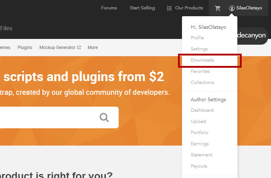
Task: Click the 'Hi, SilasOlatayo' greeting text
Action: point(208,27)
